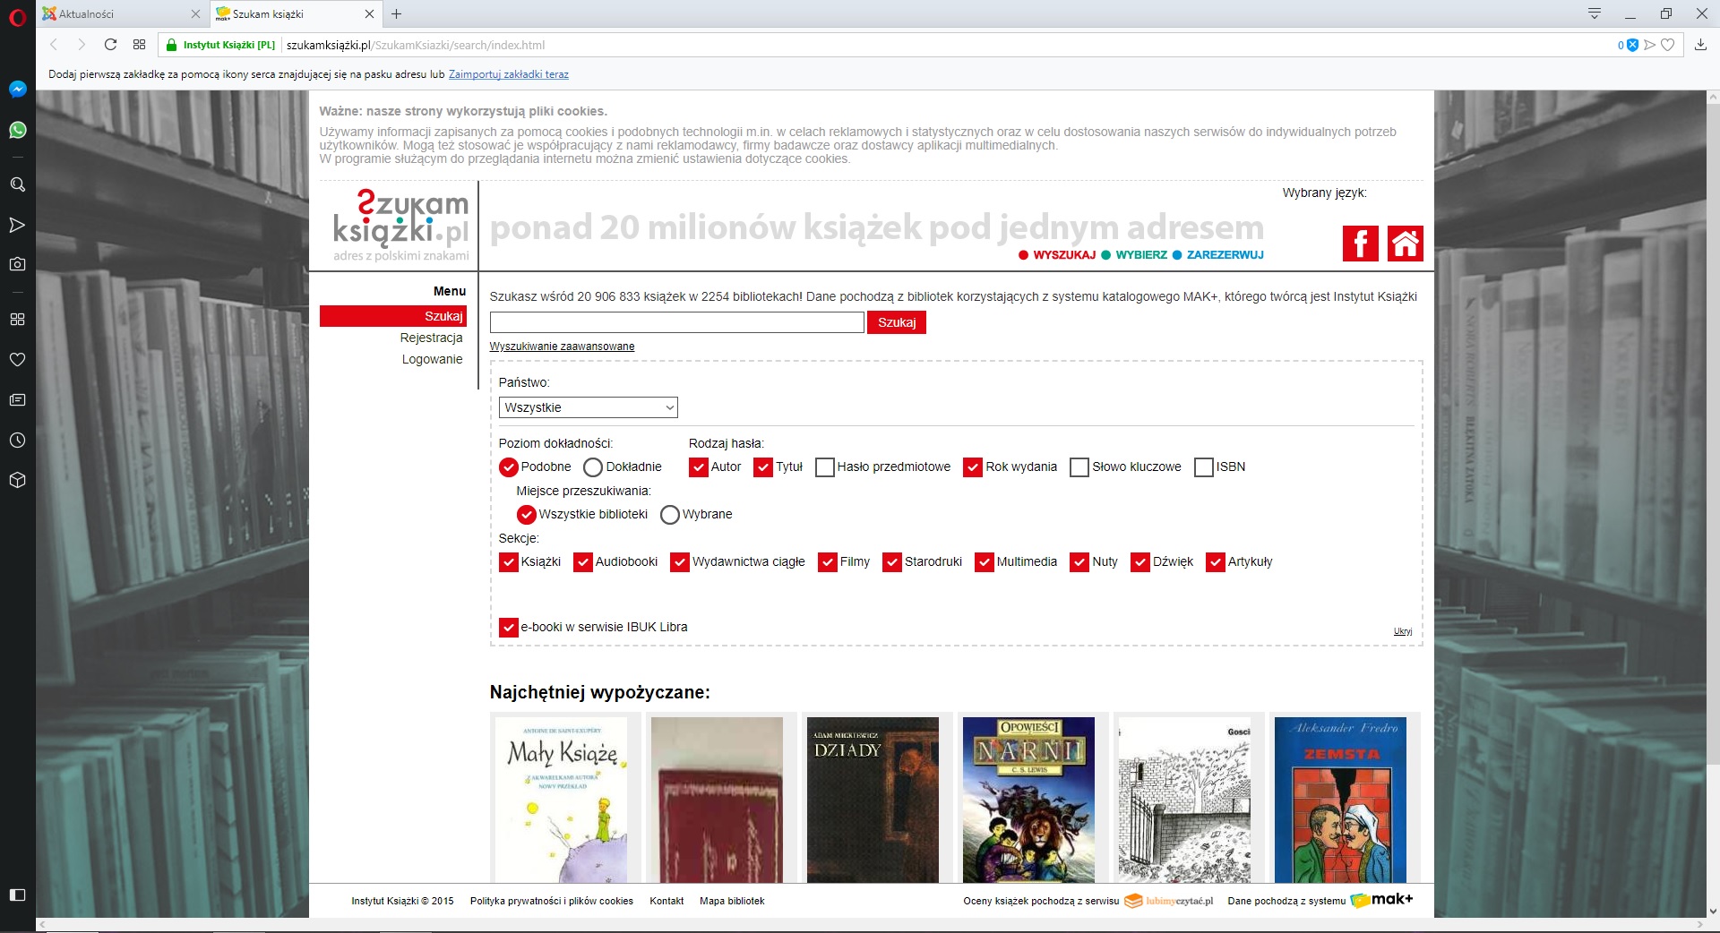The width and height of the screenshot is (1720, 933).
Task: Uncheck the Audiobooki section checkbox
Action: point(583,562)
